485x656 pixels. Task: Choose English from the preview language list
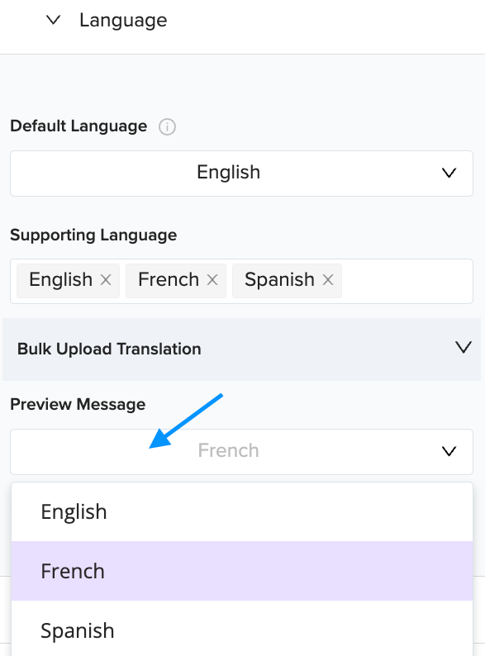click(242, 512)
